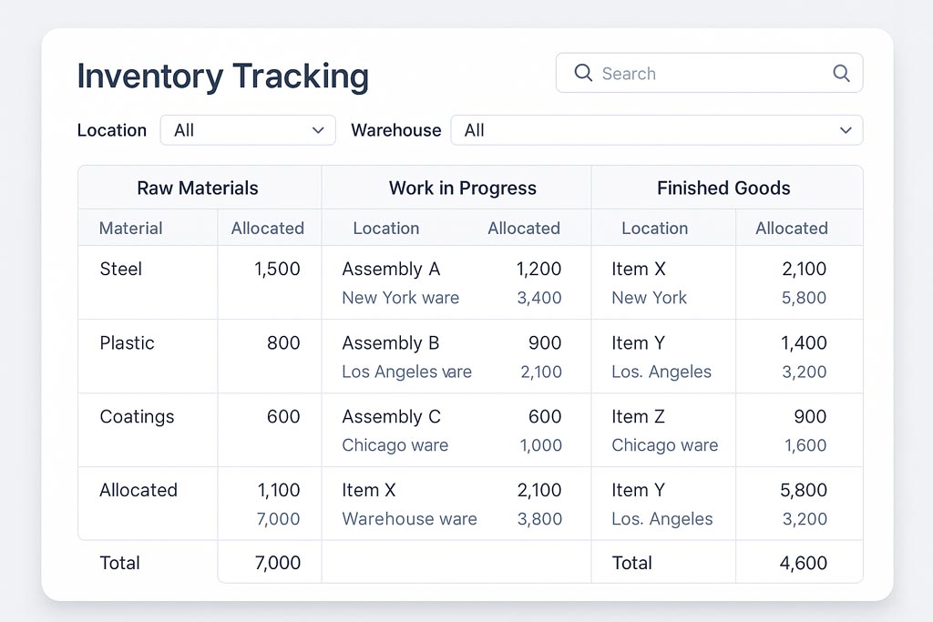
Task: Click the 5,800 value under Item X
Action: [804, 297]
